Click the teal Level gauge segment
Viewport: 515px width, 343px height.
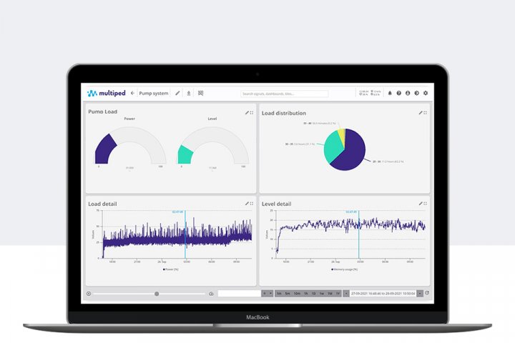(x=185, y=155)
